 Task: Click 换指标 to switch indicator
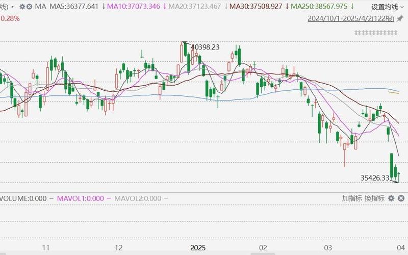374,198
